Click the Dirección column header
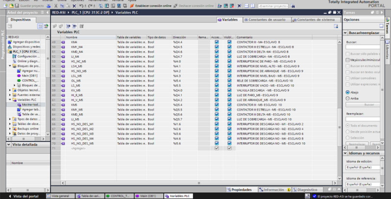 (185, 37)
